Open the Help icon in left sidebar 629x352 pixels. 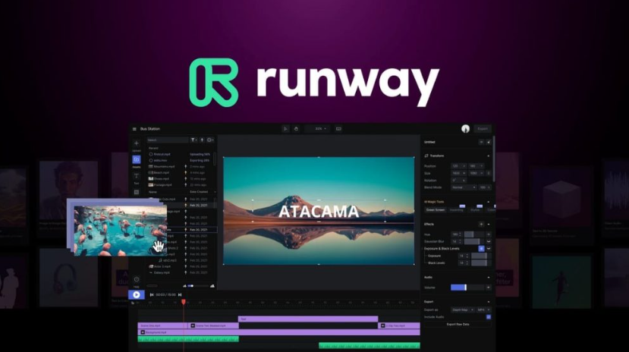(137, 280)
